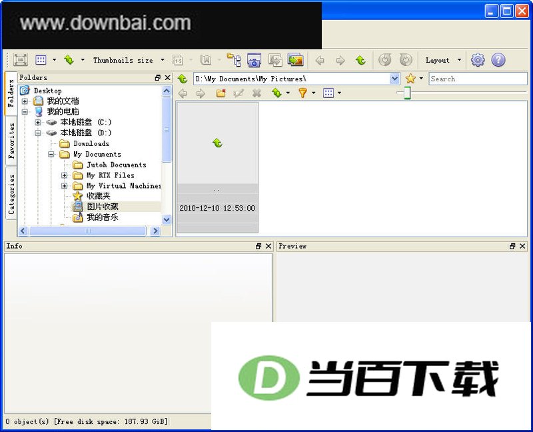Image resolution: width=533 pixels, height=432 pixels.
Task: Switch to the Folders side tab
Action: coord(11,93)
